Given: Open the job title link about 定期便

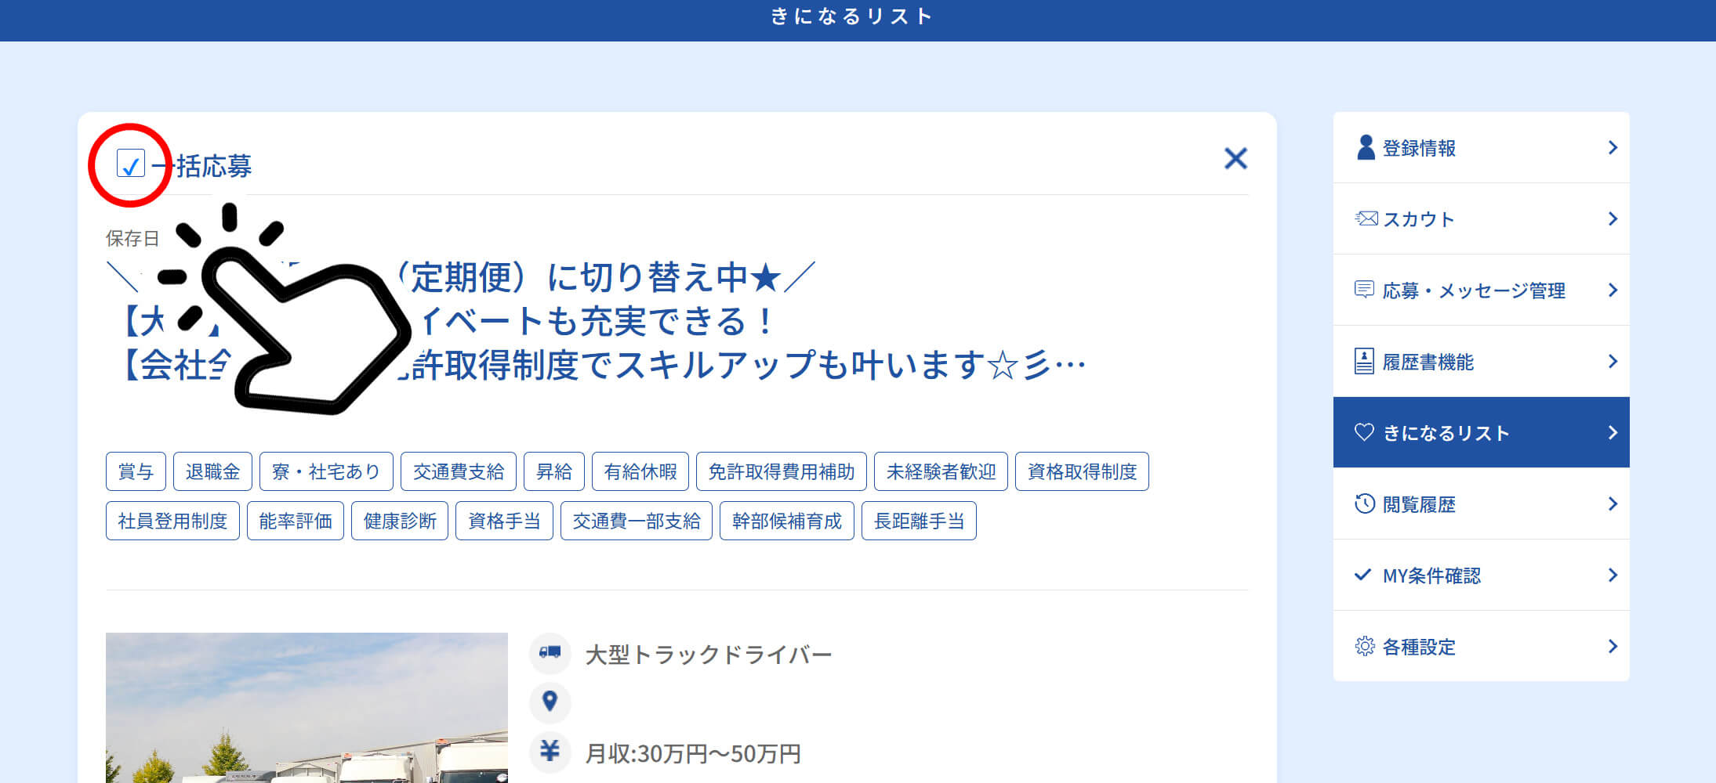Looking at the screenshot, I should click(x=596, y=321).
